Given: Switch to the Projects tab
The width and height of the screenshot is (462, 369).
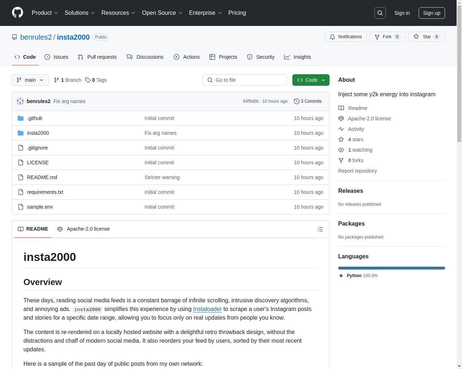Looking at the screenshot, I should pos(223,57).
